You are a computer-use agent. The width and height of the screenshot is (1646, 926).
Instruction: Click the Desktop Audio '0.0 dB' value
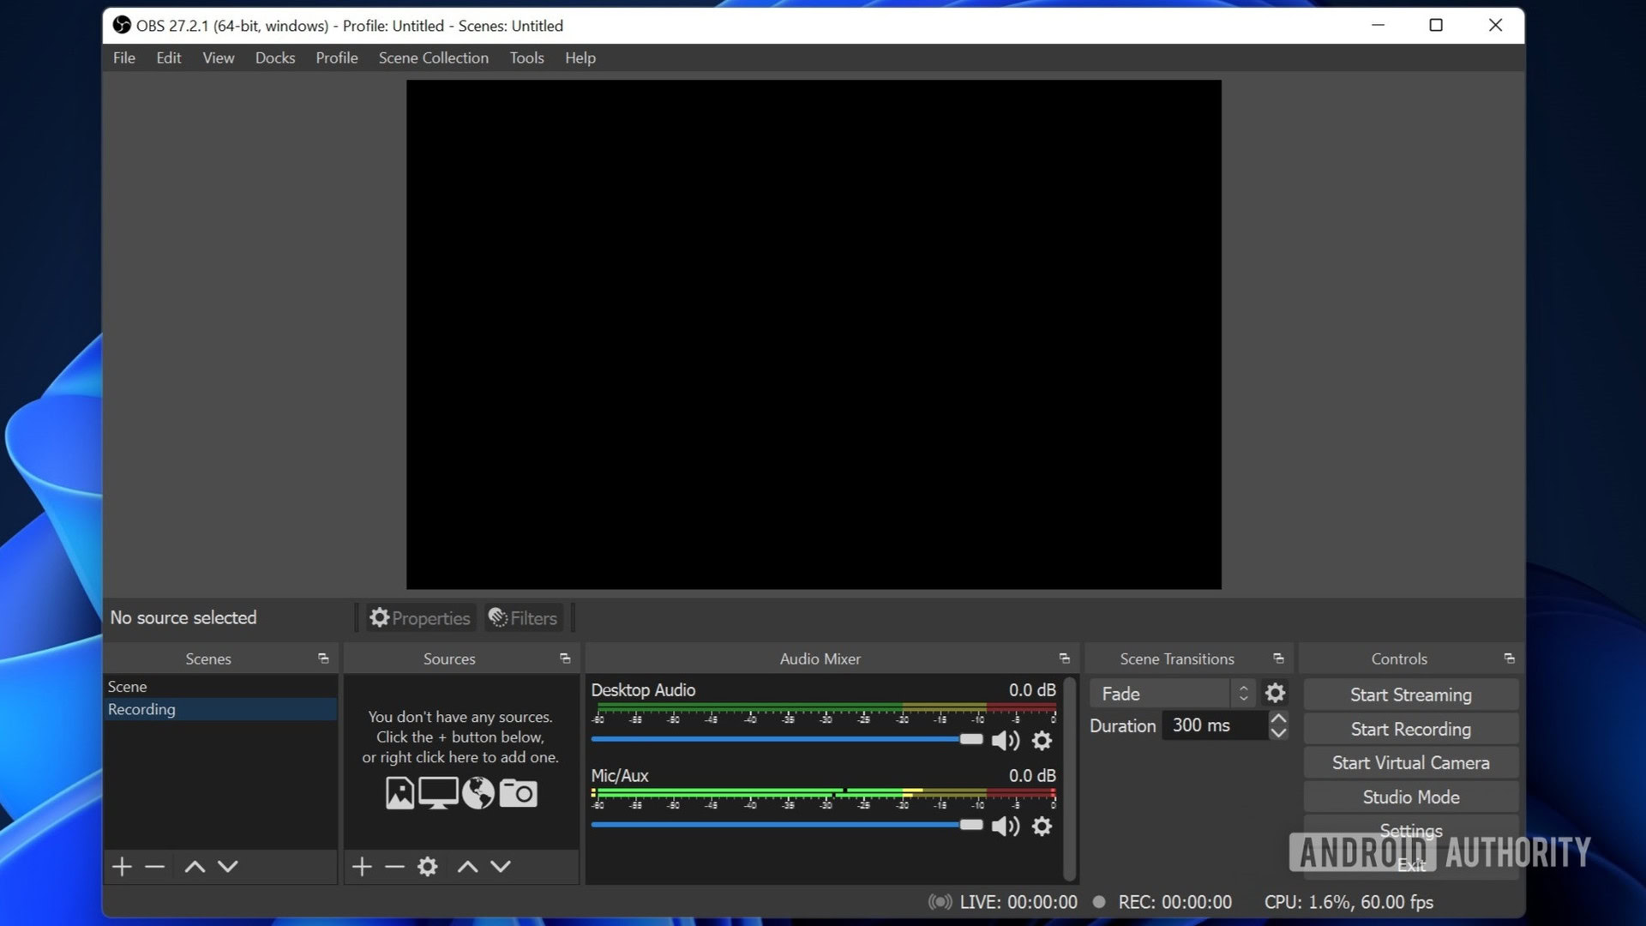(1032, 690)
